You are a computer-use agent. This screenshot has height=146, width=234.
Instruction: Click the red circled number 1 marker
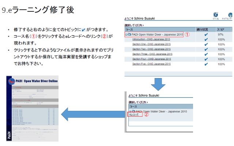[x=187, y=34]
